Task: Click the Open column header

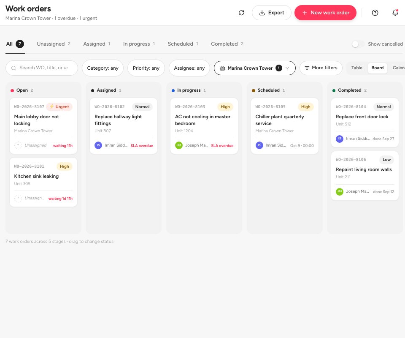Action: (22, 90)
